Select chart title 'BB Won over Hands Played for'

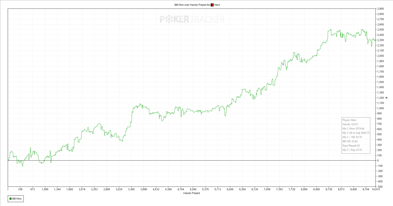tap(192, 5)
